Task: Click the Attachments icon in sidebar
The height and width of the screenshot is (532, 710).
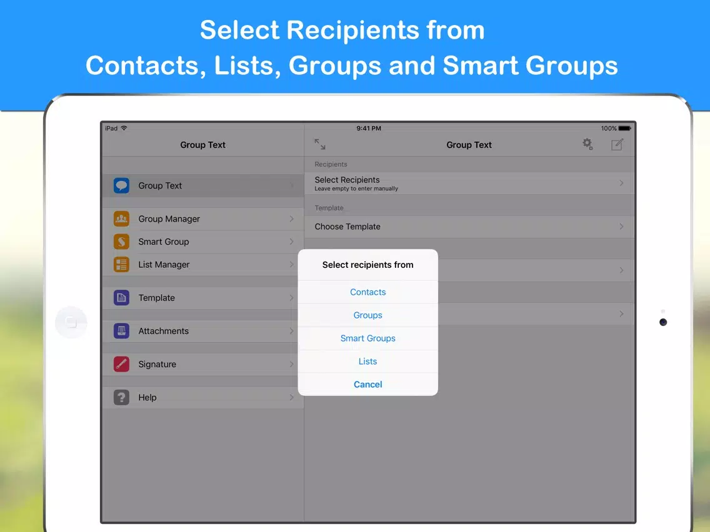Action: [x=121, y=331]
